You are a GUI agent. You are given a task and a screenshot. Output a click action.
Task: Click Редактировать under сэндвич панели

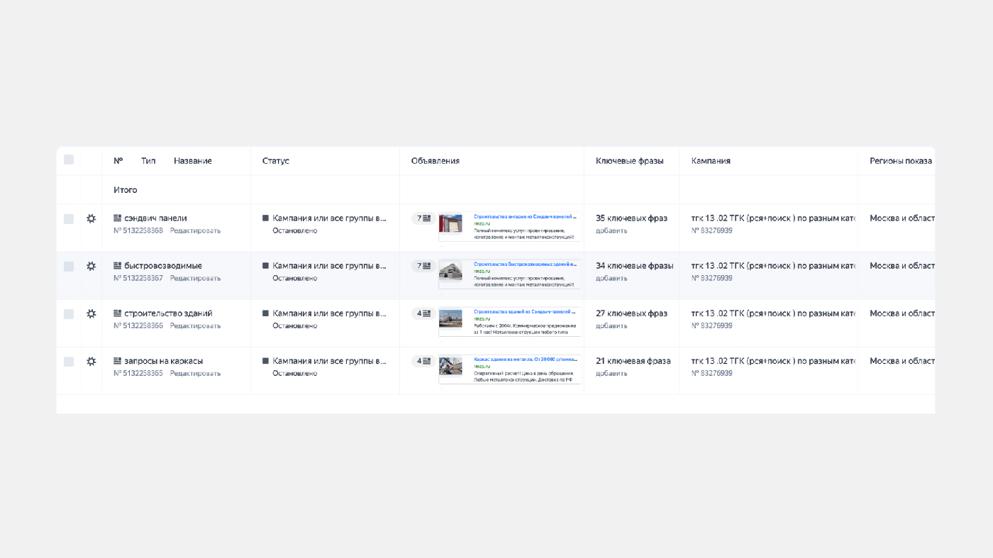(x=195, y=230)
